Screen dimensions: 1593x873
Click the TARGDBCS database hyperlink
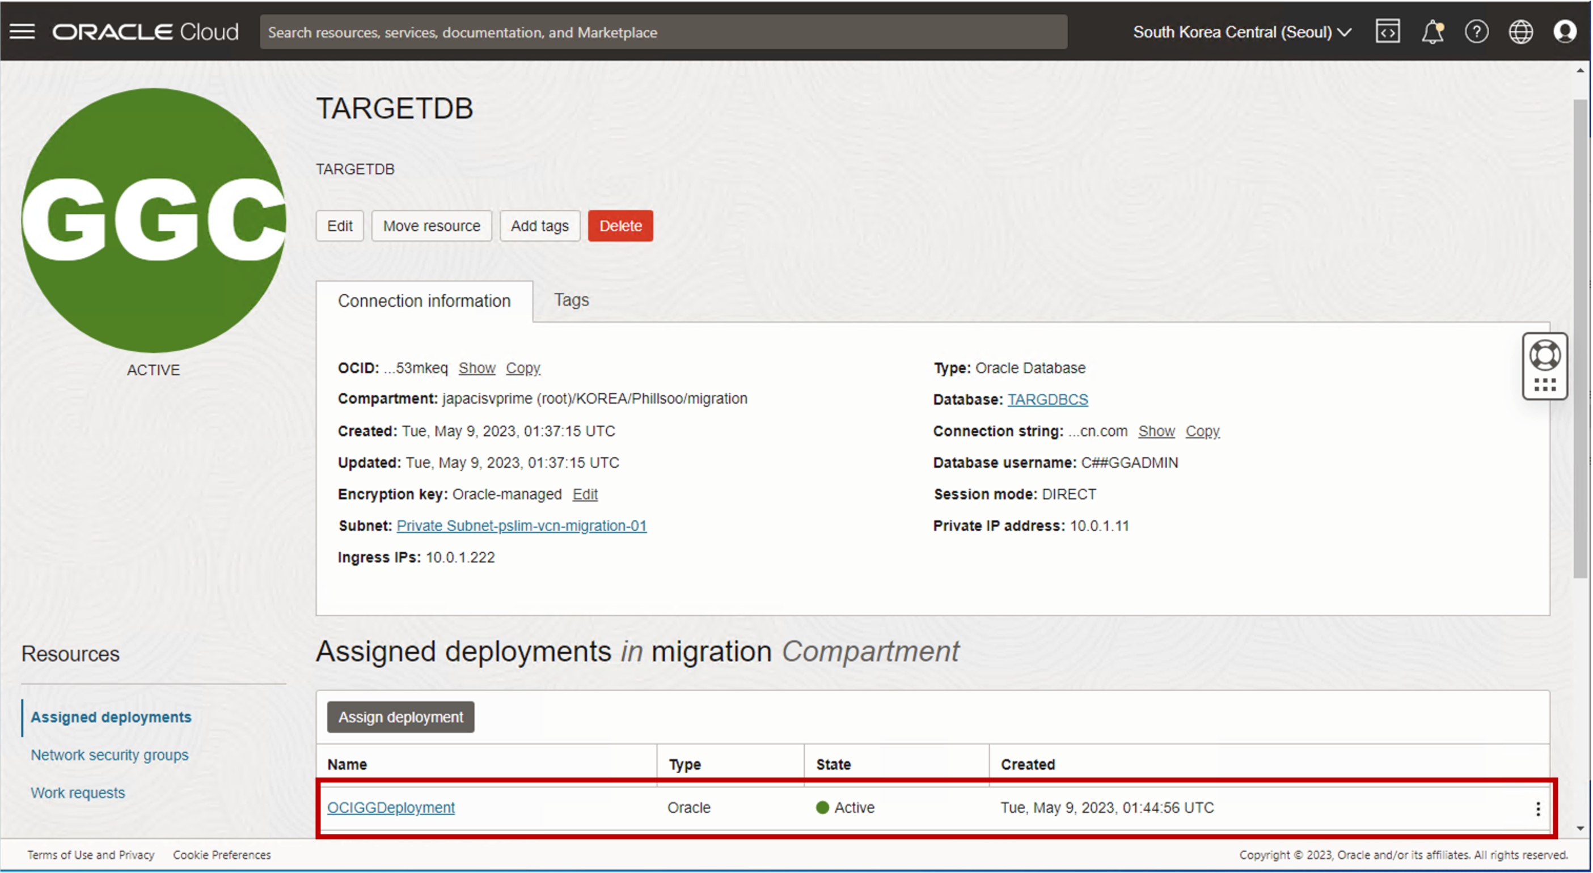[1048, 399]
